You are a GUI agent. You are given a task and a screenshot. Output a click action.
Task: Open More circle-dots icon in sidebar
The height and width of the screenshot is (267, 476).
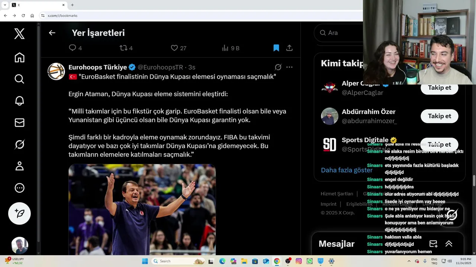click(x=19, y=188)
